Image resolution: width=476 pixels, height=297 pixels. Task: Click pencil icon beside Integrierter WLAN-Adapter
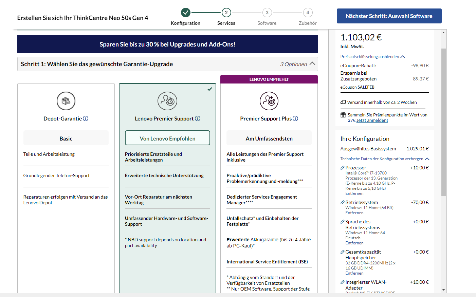(343, 282)
